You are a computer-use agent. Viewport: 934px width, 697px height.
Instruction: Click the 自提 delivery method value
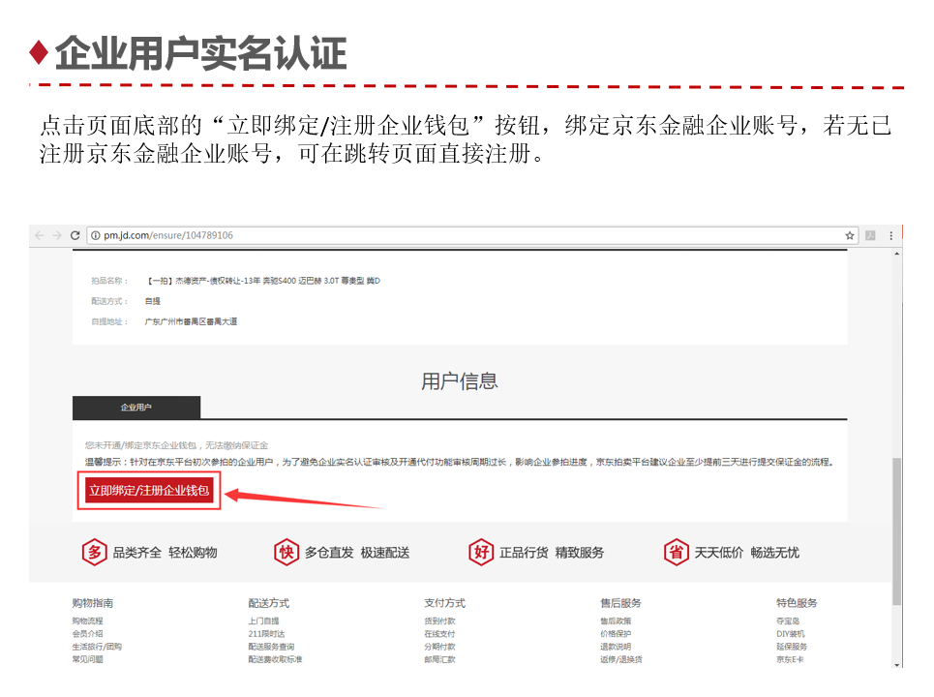coord(153,301)
